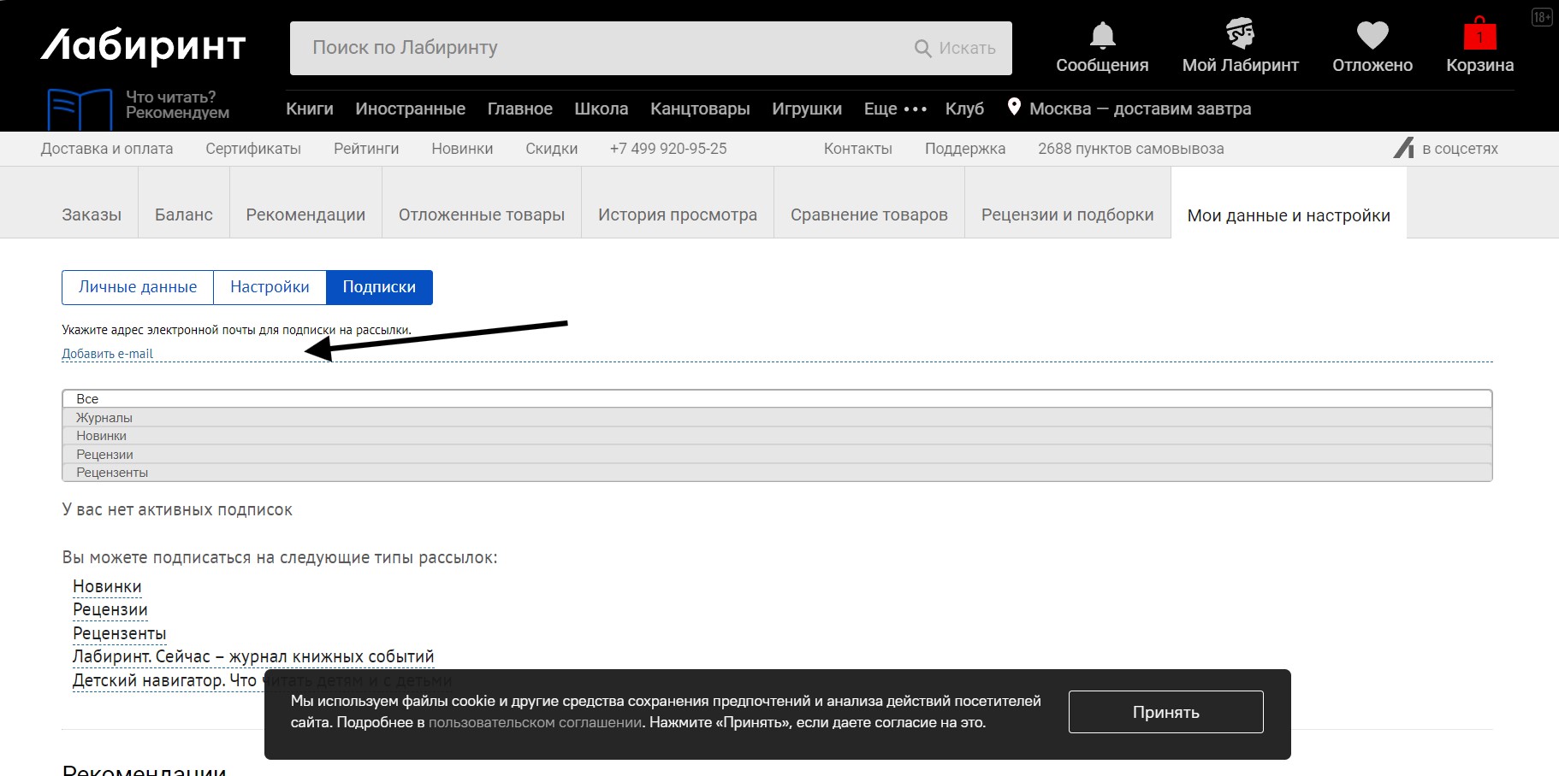Open the Отложено heart icon
The height and width of the screenshot is (776, 1559).
pos(1372,35)
